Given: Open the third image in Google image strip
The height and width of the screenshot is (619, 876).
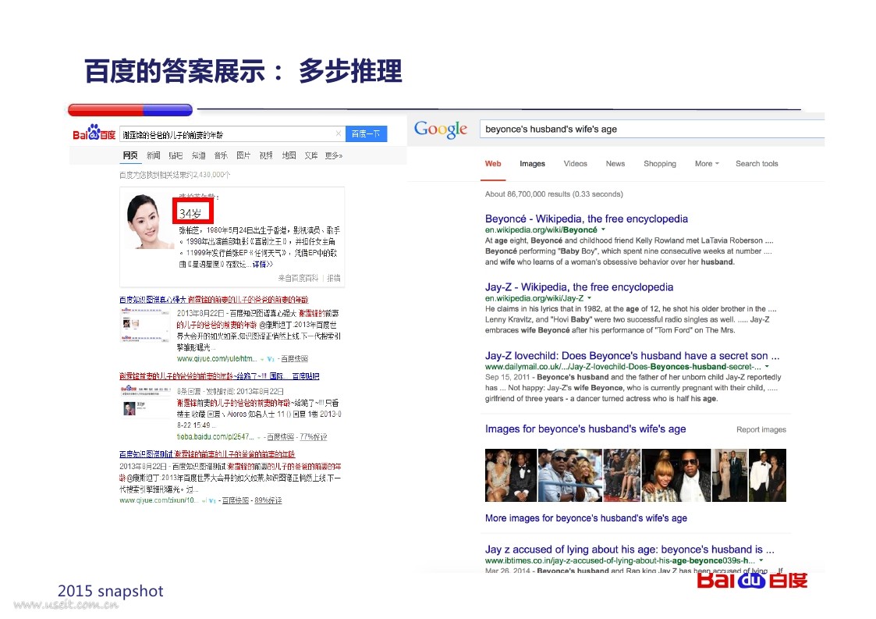Looking at the screenshot, I should pyautogui.click(x=622, y=475).
